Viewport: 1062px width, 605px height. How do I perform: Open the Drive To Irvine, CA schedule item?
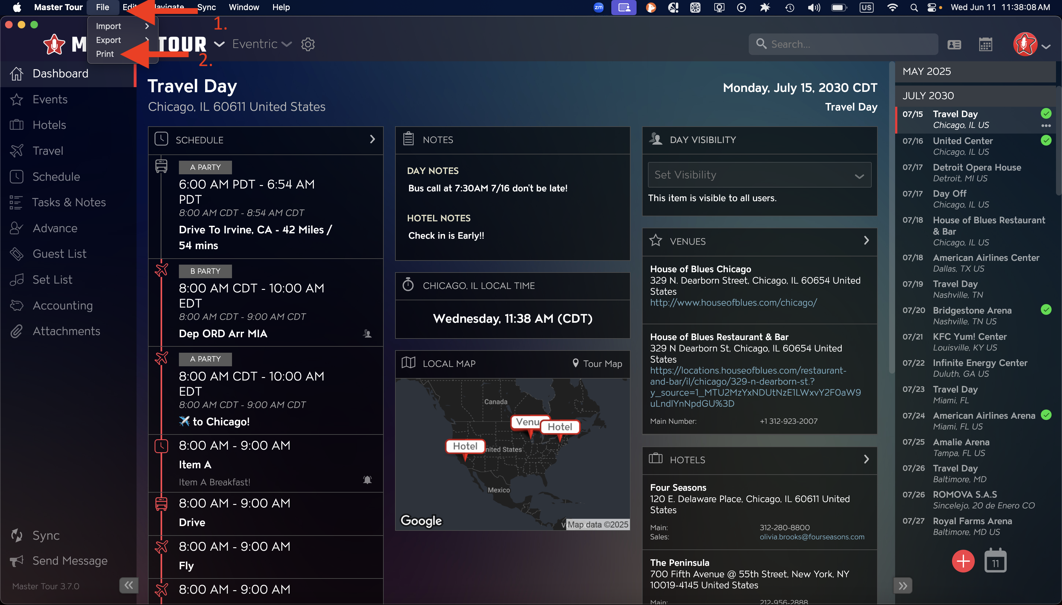point(266,207)
